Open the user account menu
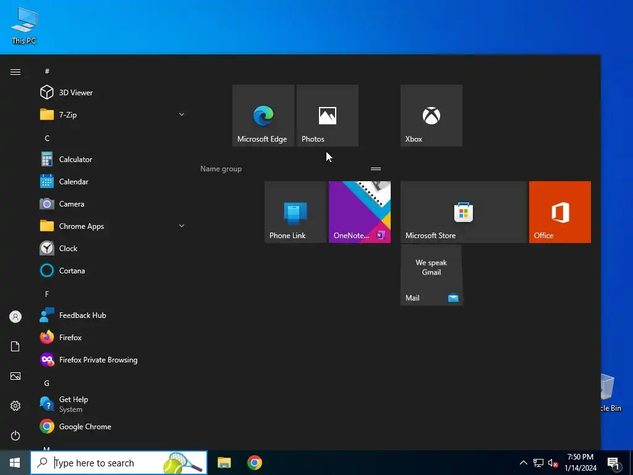Image resolution: width=633 pixels, height=475 pixels. [15, 317]
